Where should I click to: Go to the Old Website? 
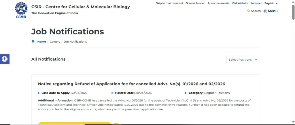click(x=240, y=3)
